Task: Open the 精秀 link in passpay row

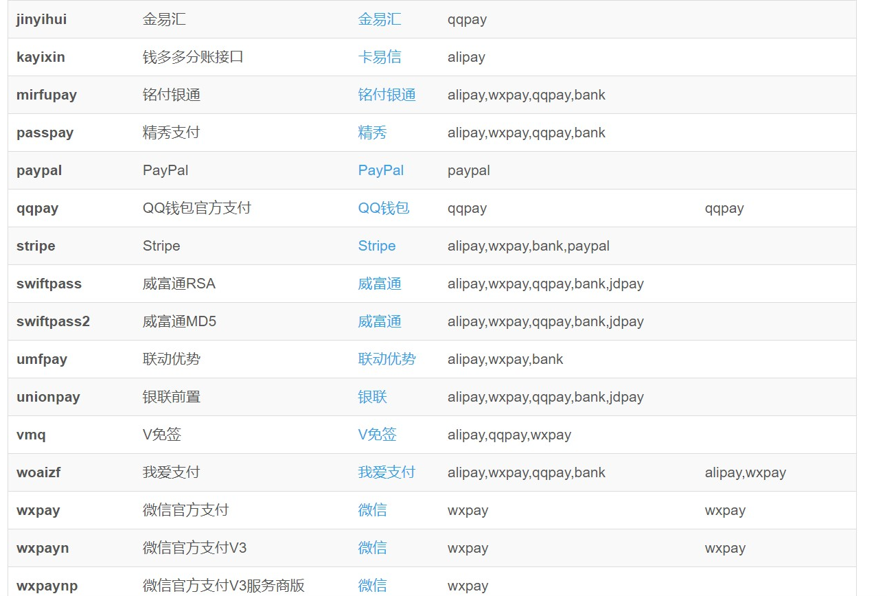Action: 373,133
